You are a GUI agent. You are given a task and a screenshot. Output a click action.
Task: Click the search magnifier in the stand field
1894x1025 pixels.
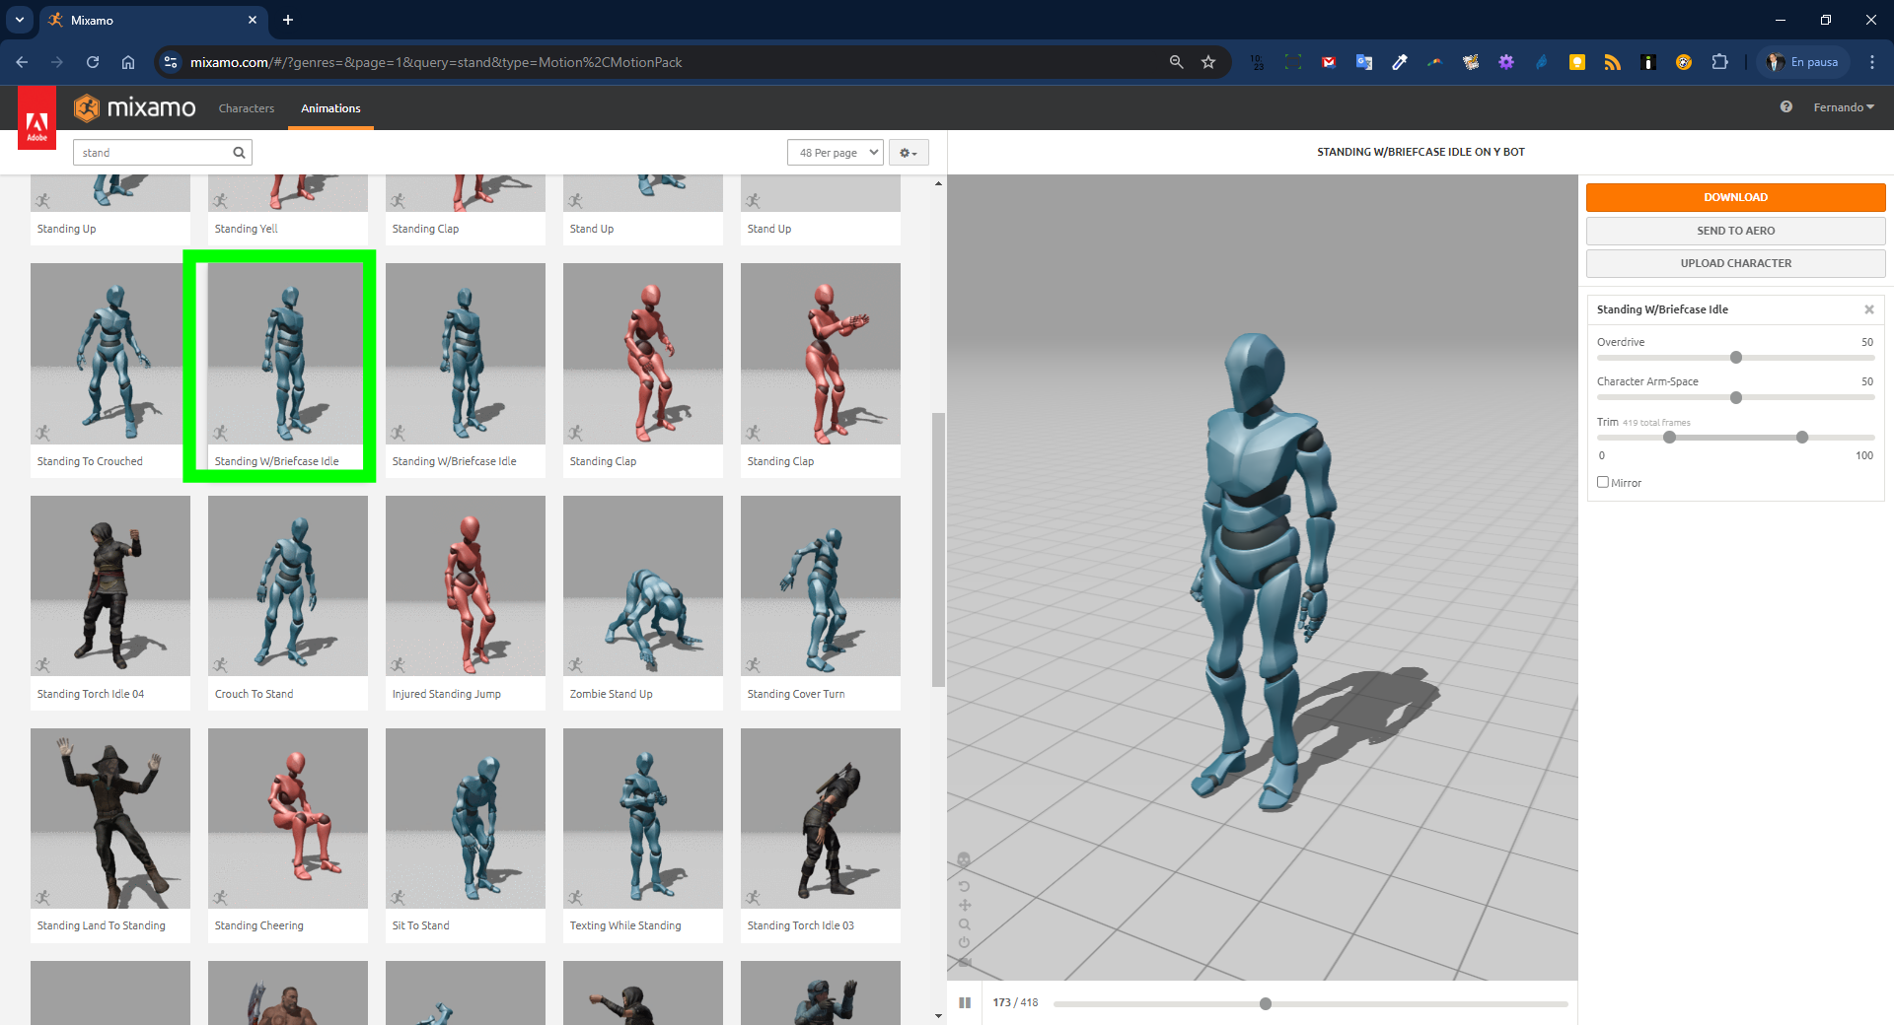coord(239,153)
